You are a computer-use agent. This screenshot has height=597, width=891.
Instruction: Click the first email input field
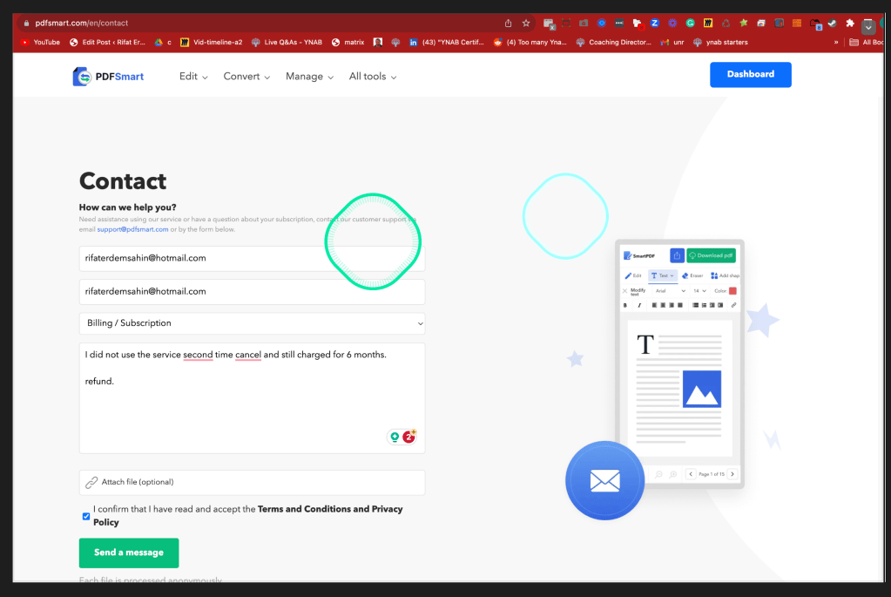point(253,258)
